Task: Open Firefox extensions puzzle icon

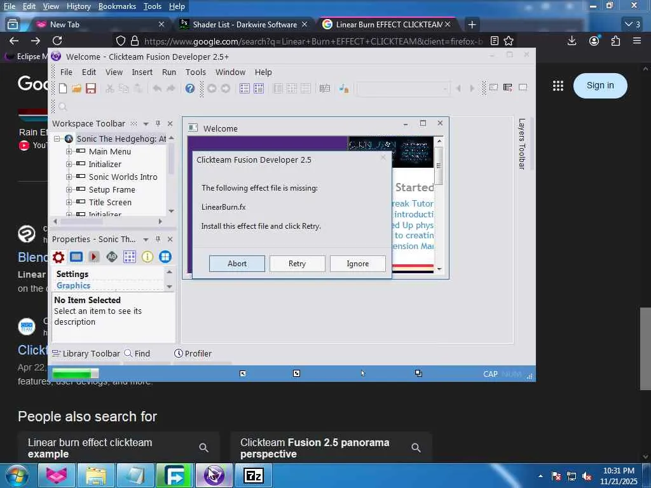Action: [x=615, y=41]
